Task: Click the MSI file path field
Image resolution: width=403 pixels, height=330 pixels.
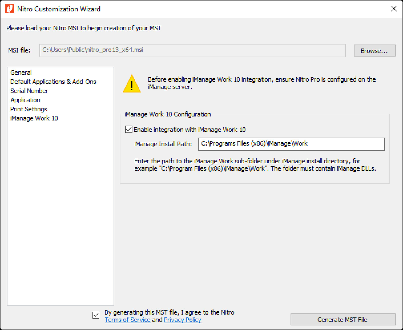Action: (x=192, y=50)
